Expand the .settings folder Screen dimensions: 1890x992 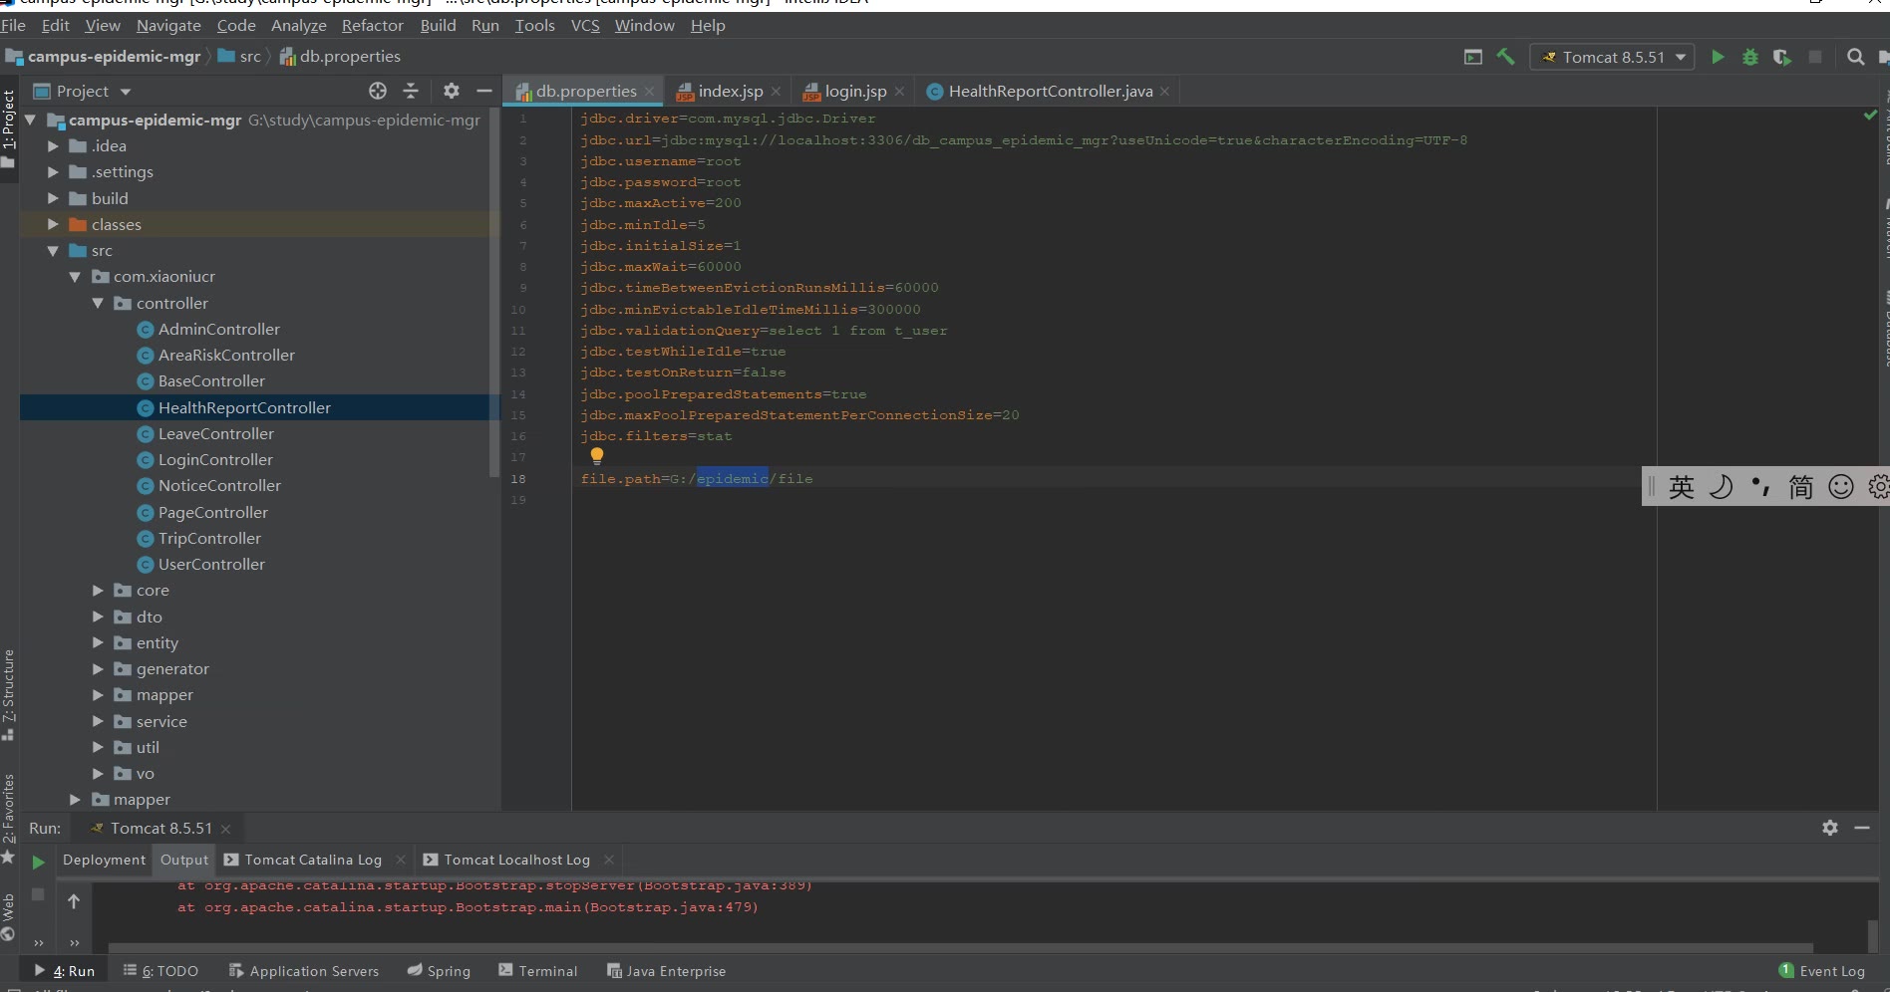pos(53,171)
